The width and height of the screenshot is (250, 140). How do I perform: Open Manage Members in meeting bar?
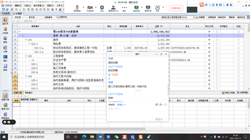click(x=113, y=8)
